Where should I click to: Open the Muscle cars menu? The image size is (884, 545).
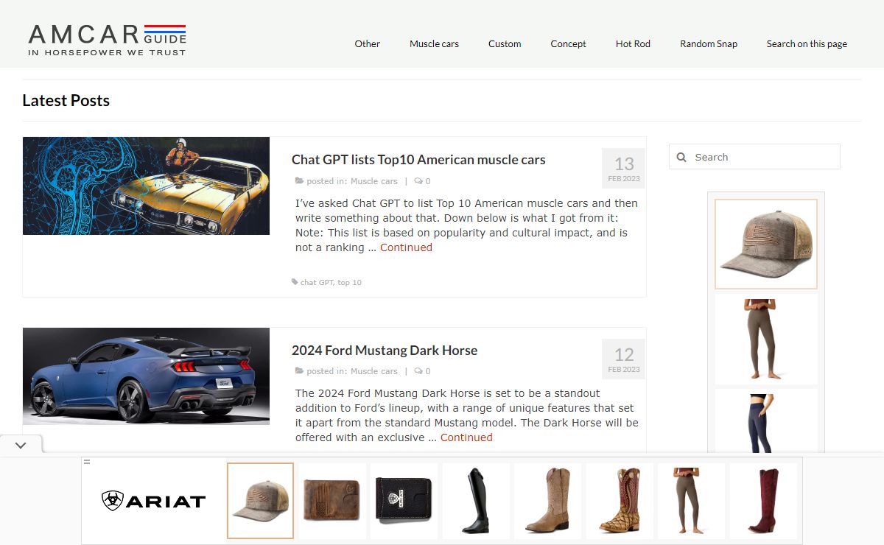[434, 43]
